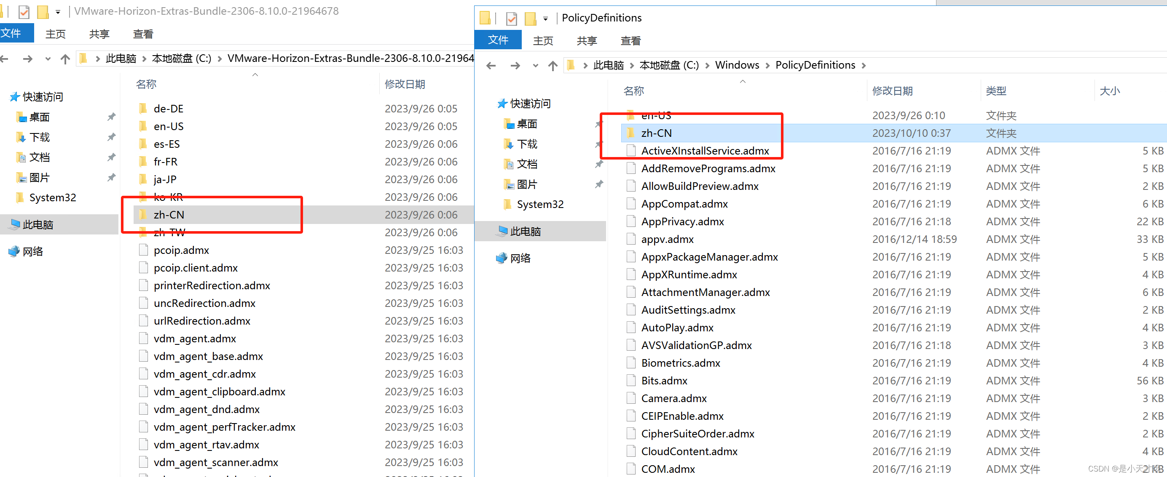Select zh-CN folder in VMware bundle list

[169, 215]
